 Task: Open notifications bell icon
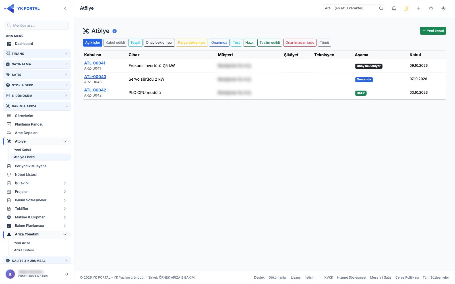394,9
